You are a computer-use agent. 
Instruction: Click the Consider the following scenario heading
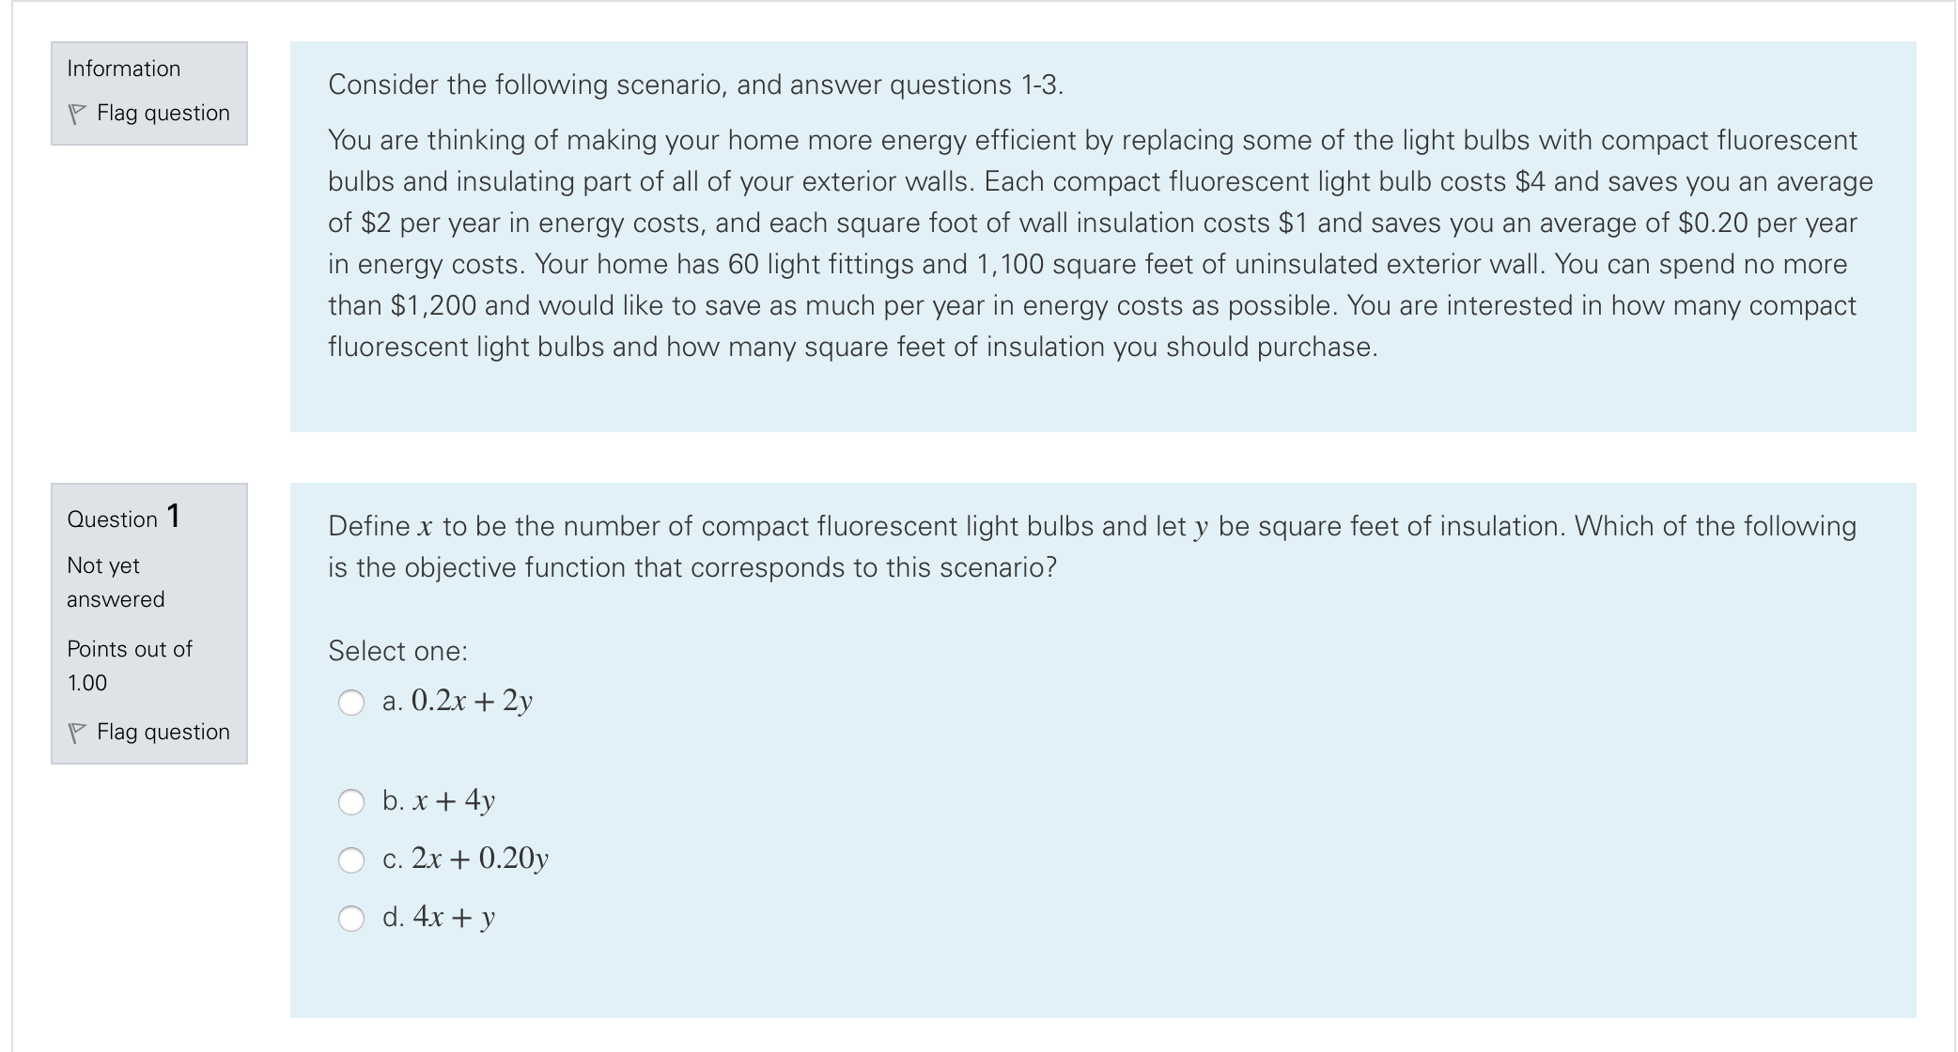tap(695, 84)
